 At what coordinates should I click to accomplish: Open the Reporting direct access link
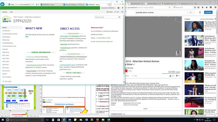[x=64, y=44]
